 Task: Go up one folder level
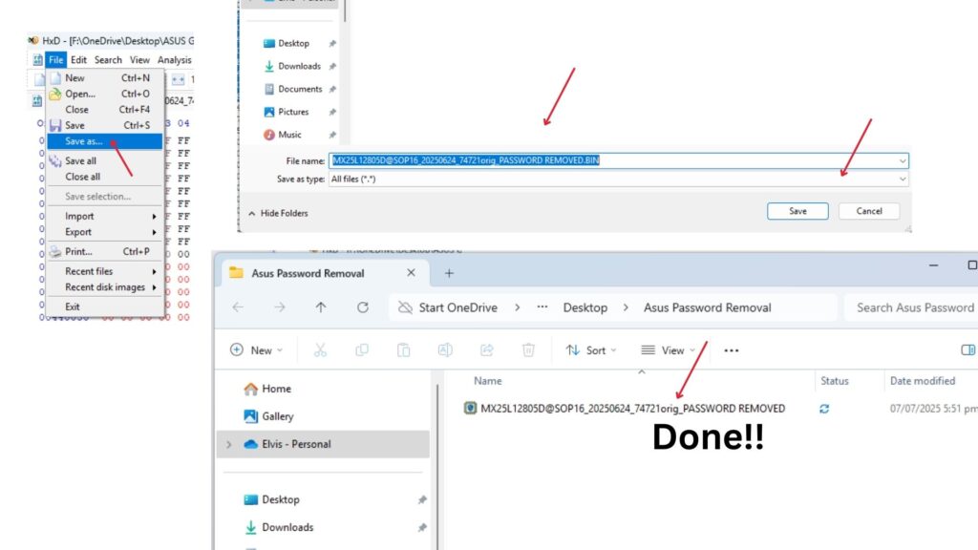click(321, 307)
